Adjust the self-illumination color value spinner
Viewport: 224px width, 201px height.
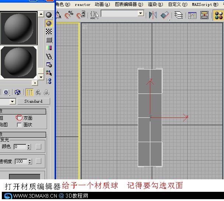click(x=29, y=147)
